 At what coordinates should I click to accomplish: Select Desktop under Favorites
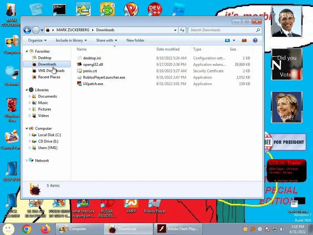(x=45, y=58)
